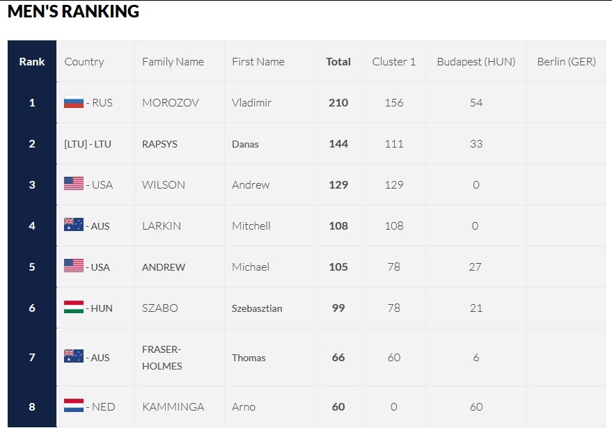Click the USA flag in Michael Andrew's row
The width and height of the screenshot is (612, 428).
(74, 266)
